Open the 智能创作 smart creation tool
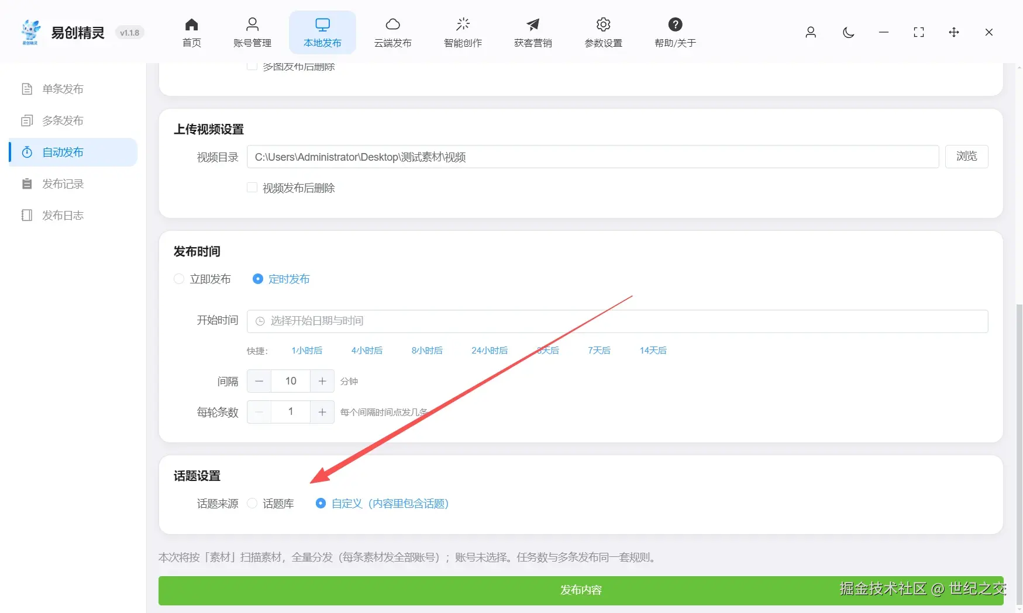Screen dimensions: 1023x613 click(463, 32)
